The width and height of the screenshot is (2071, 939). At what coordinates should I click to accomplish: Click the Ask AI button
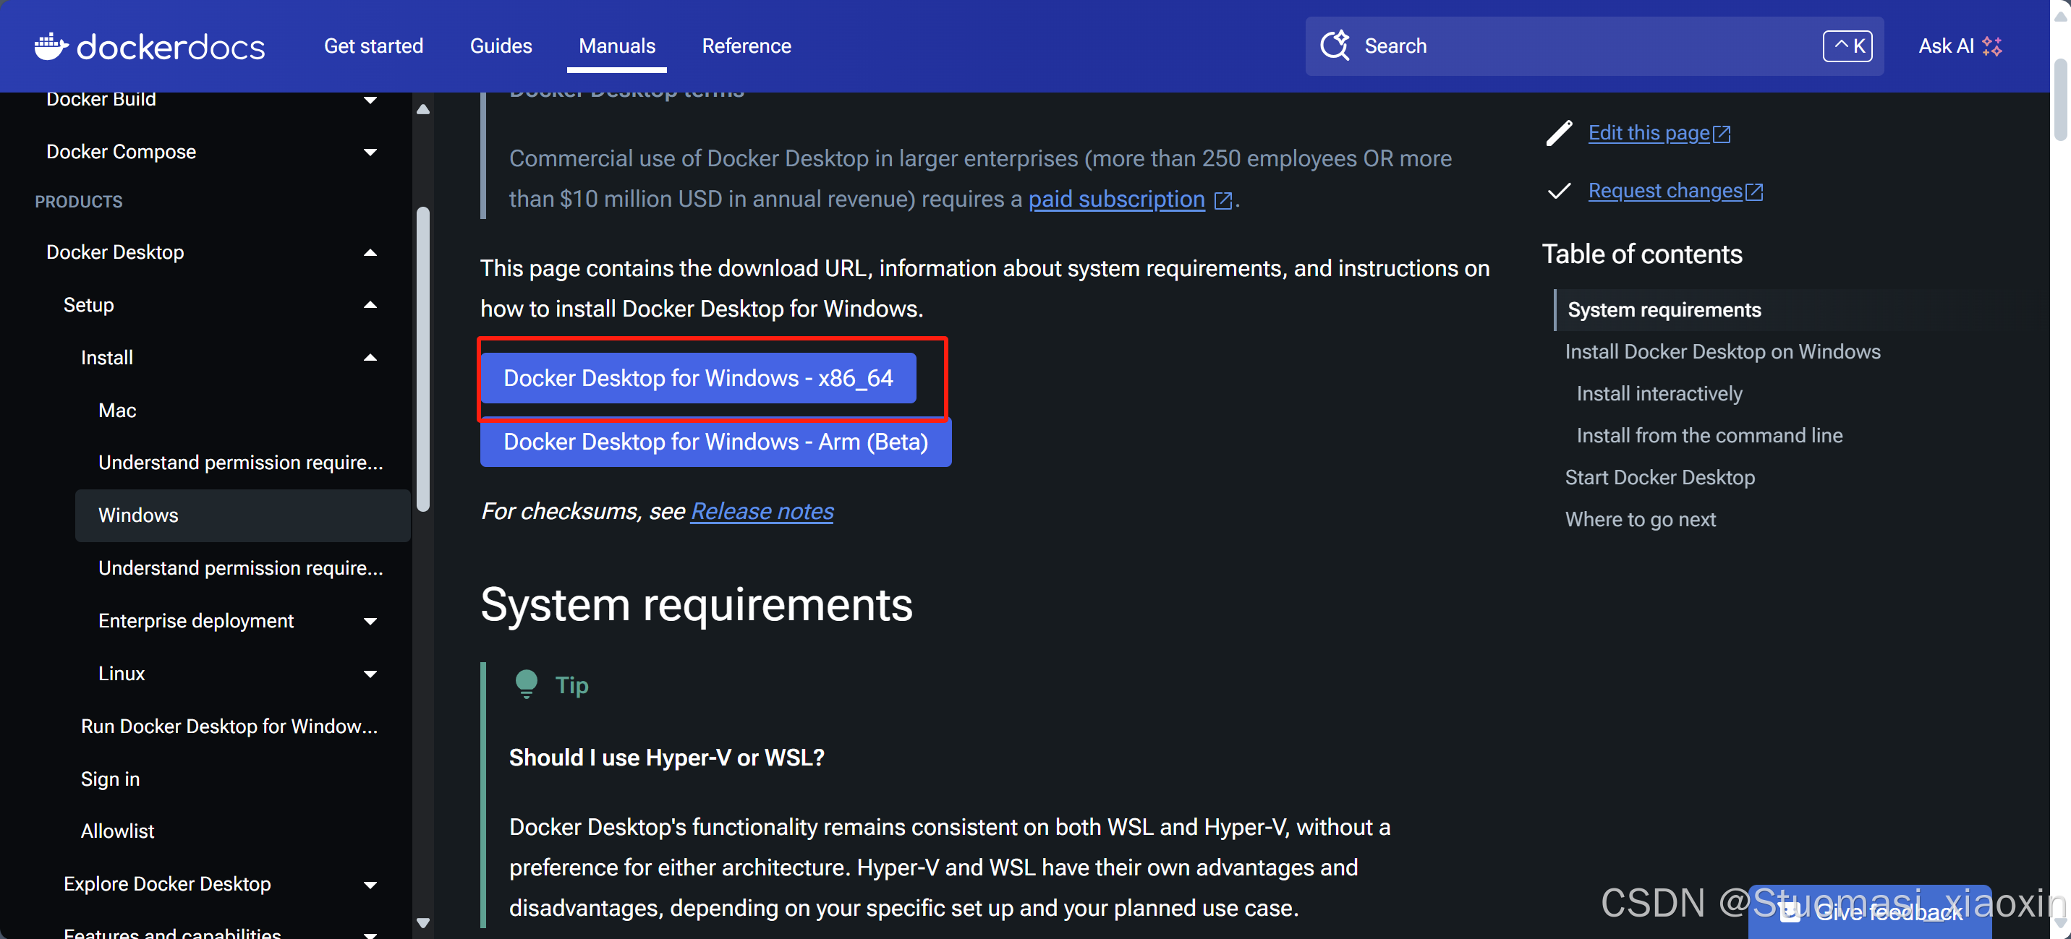(x=1960, y=46)
